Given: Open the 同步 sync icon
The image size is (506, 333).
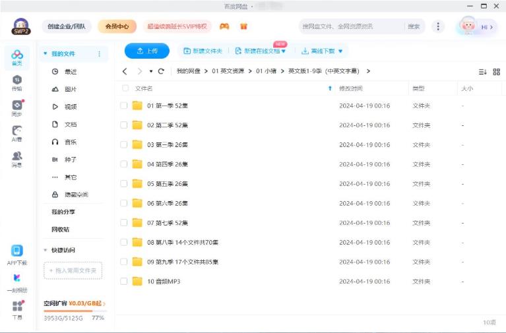Looking at the screenshot, I should click(17, 108).
